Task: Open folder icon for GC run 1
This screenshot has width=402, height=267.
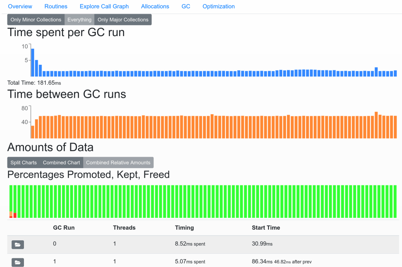Action: point(18,262)
